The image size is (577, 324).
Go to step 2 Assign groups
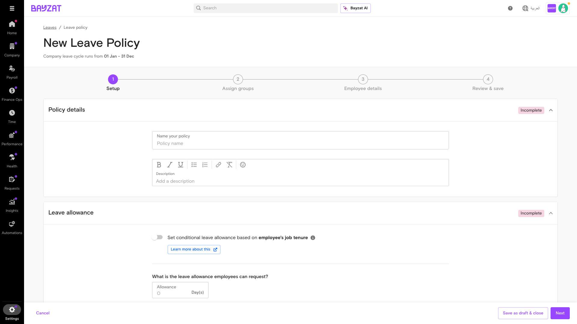pyautogui.click(x=238, y=83)
